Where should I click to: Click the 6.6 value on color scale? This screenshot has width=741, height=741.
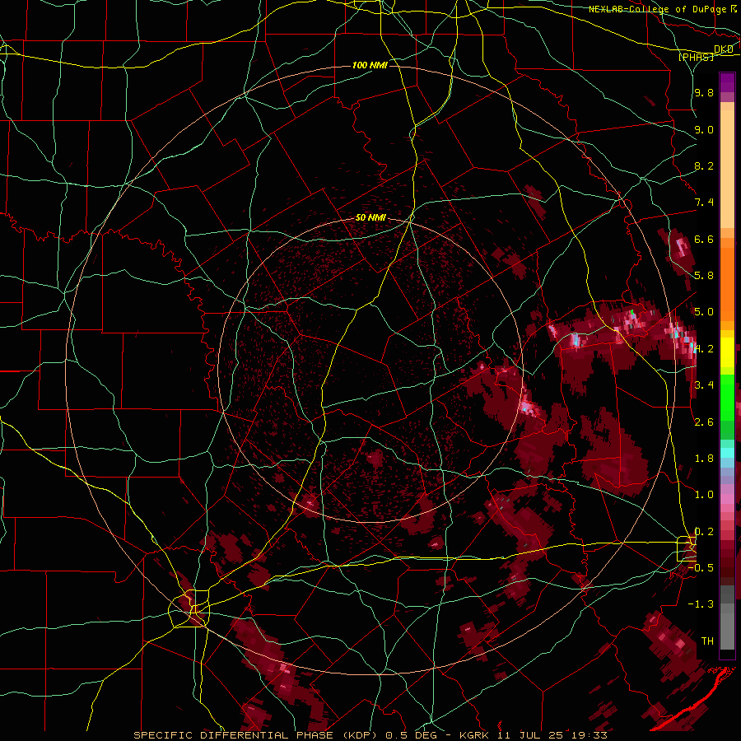click(x=704, y=239)
